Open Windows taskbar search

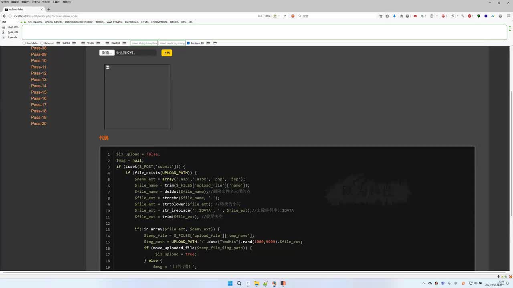pos(239,283)
